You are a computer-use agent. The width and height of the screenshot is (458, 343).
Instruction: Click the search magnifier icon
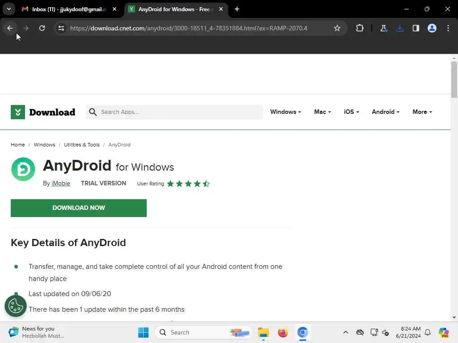[x=93, y=112]
